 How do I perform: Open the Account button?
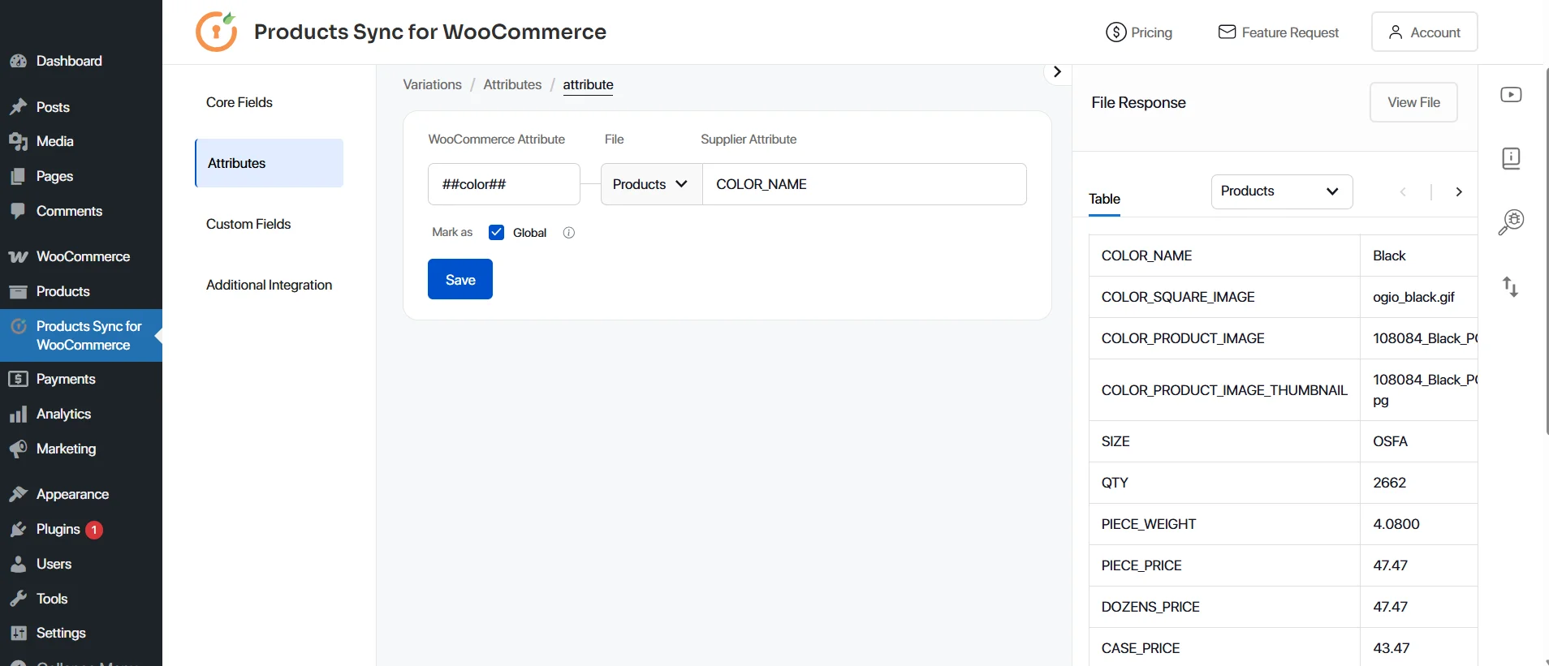pos(1424,32)
